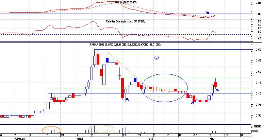Click the 40 level on the RSI scale
The image size is (262, 140).
(x=259, y=38)
